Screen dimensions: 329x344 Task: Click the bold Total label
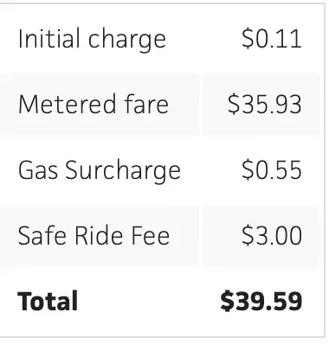coord(48,301)
